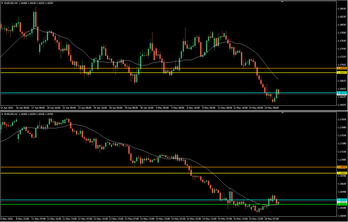Click yellow 1.16825 price tag on H1 chart
This screenshot has width=348, height=222.
342,173
